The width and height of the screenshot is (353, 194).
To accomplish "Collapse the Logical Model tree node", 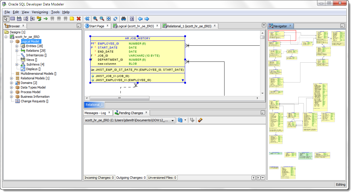I will pyautogui.click(x=11, y=41).
